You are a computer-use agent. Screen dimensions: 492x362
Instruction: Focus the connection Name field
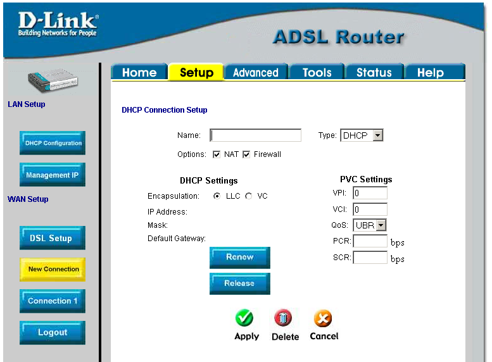coord(255,135)
